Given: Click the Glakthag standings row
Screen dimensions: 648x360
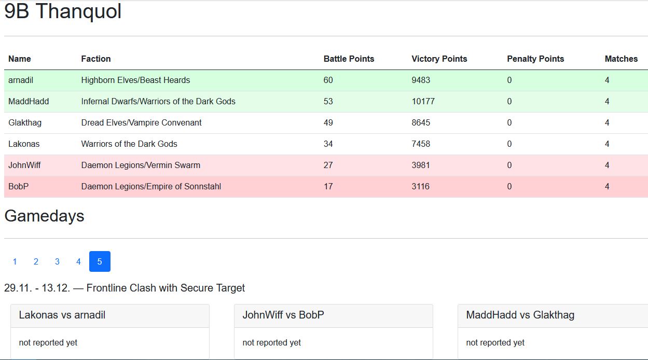Looking at the screenshot, I should point(25,123).
